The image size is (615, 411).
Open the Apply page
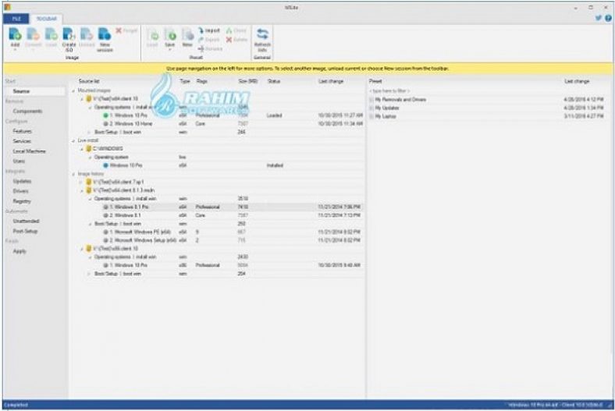point(20,251)
